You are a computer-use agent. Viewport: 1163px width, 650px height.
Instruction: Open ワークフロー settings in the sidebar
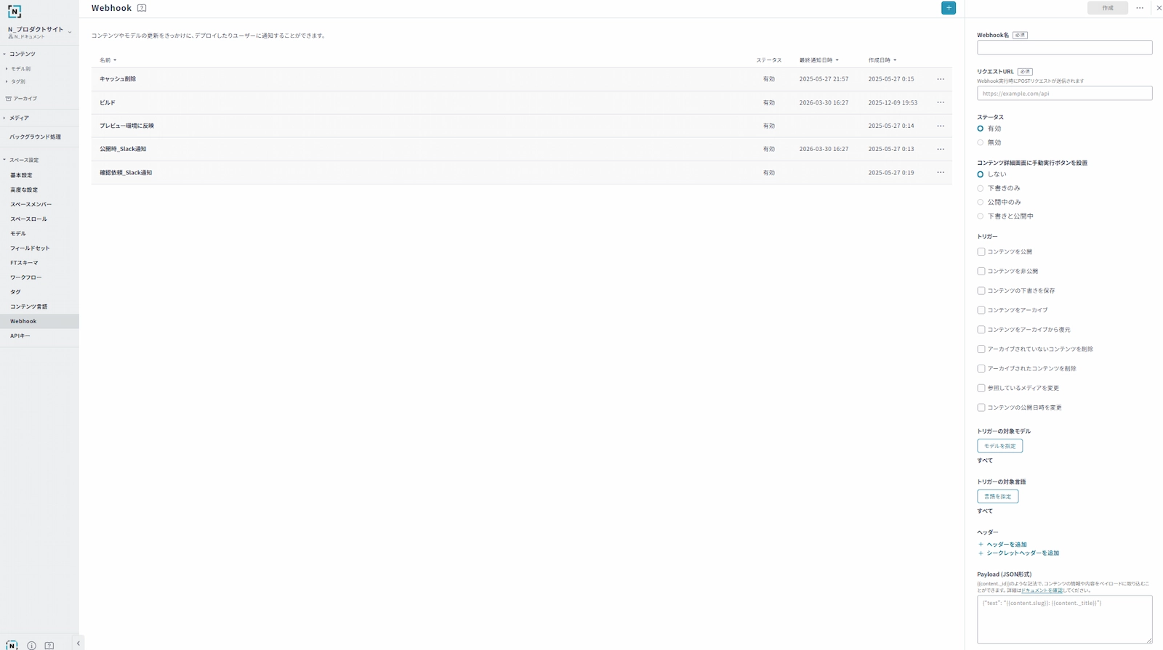pos(25,277)
